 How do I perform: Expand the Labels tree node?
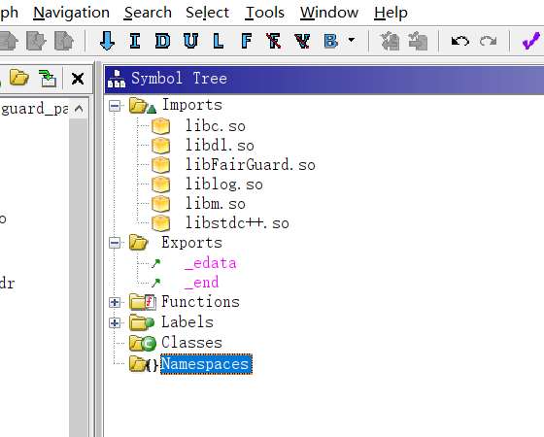tap(115, 322)
